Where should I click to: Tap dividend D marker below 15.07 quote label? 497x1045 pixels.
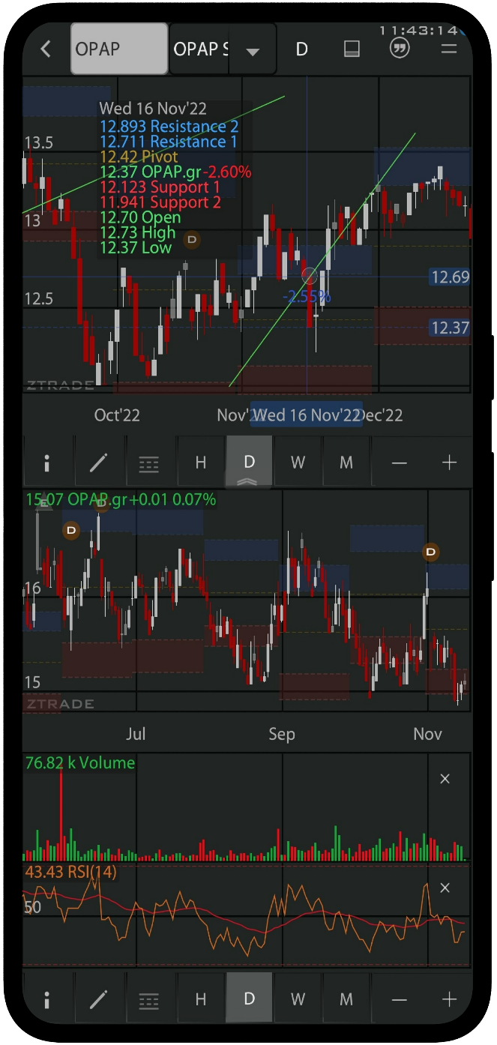pyautogui.click(x=71, y=530)
